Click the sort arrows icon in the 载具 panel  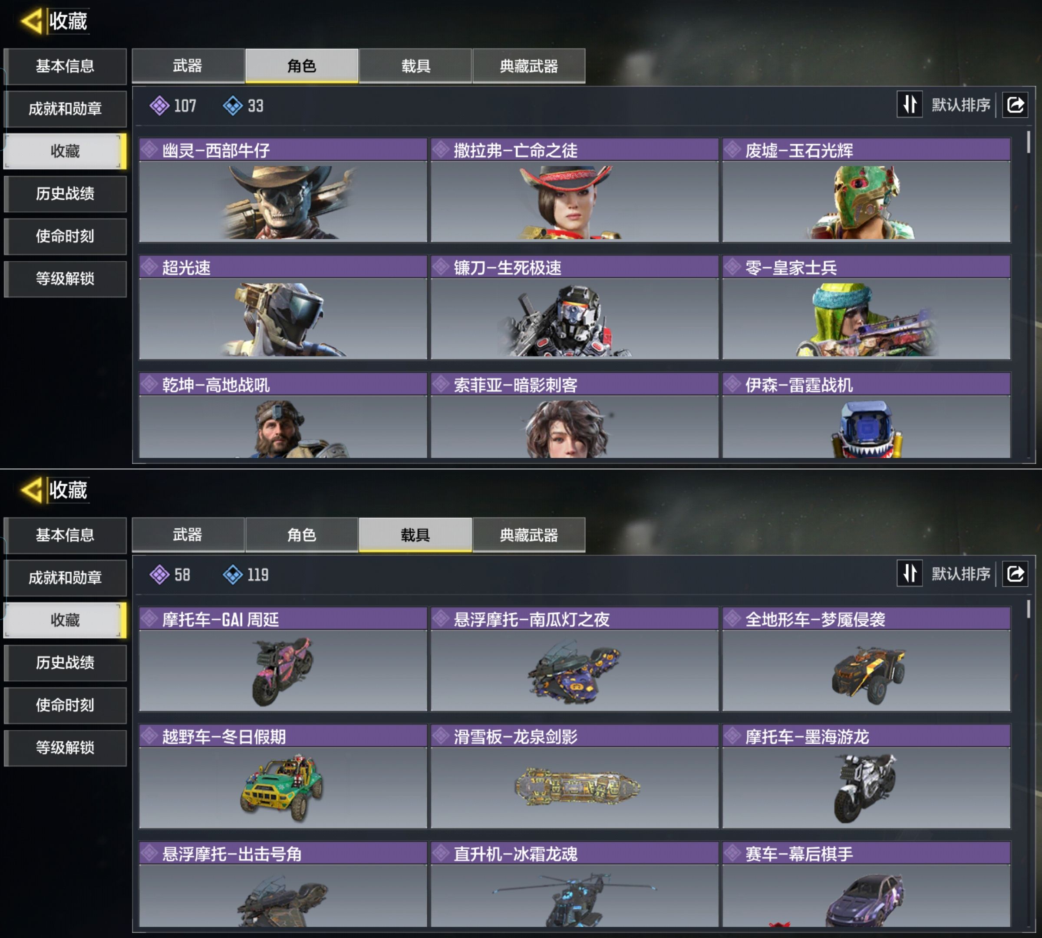910,573
